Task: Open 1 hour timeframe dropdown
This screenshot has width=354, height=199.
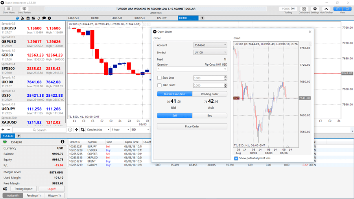Action: (x=120, y=129)
